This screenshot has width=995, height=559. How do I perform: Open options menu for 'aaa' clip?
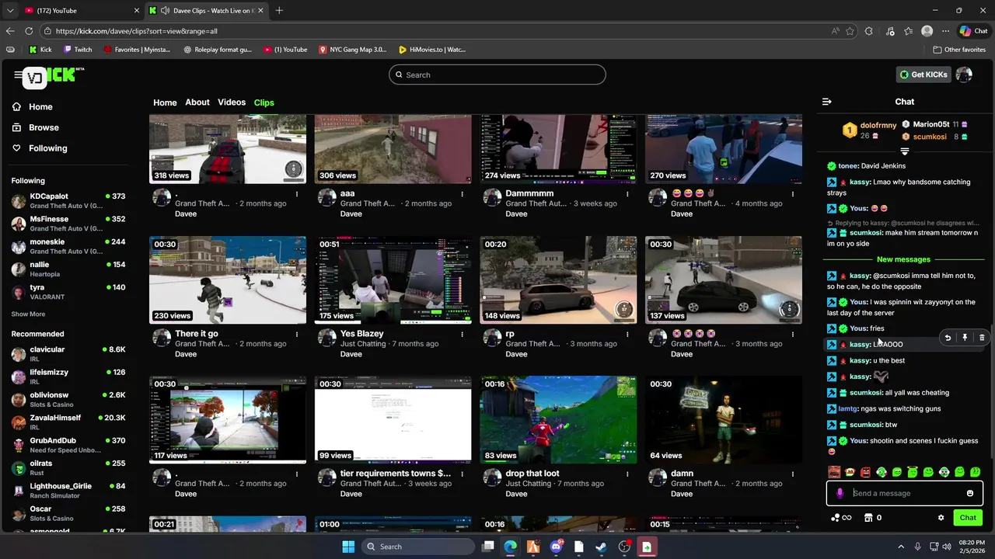click(462, 194)
